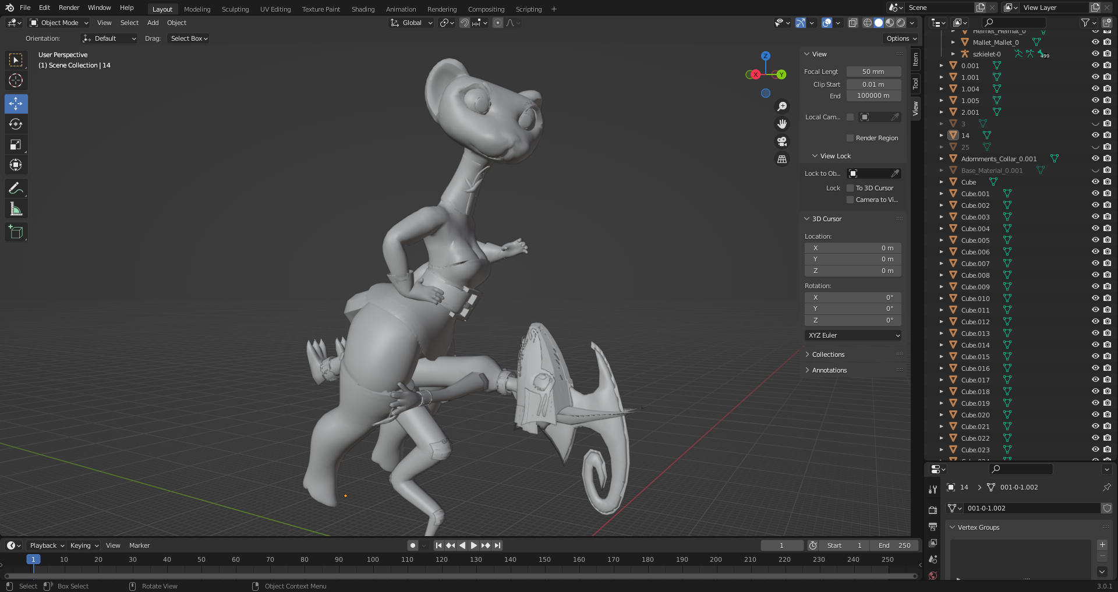
Task: Open the Drag Select Box dropdown
Action: (189, 38)
